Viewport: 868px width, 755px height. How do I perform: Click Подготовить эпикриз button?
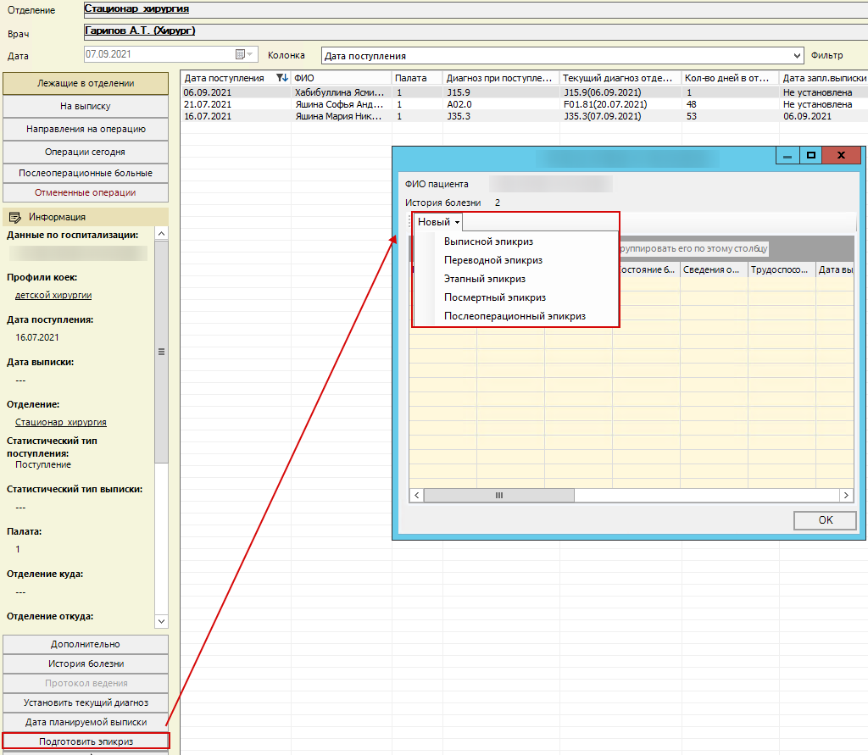(86, 741)
